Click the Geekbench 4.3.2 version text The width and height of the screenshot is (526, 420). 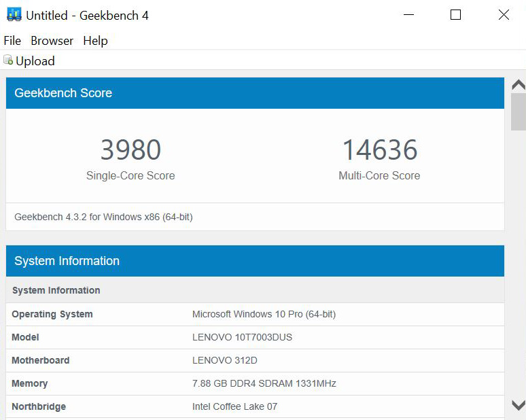103,217
